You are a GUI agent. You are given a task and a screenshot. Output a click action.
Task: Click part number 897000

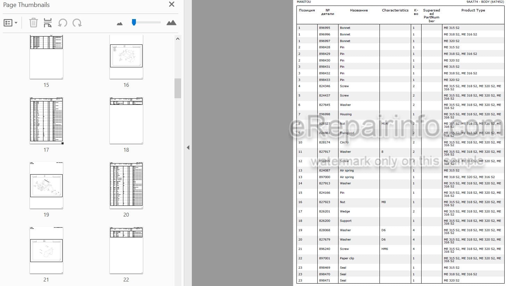pyautogui.click(x=325, y=177)
